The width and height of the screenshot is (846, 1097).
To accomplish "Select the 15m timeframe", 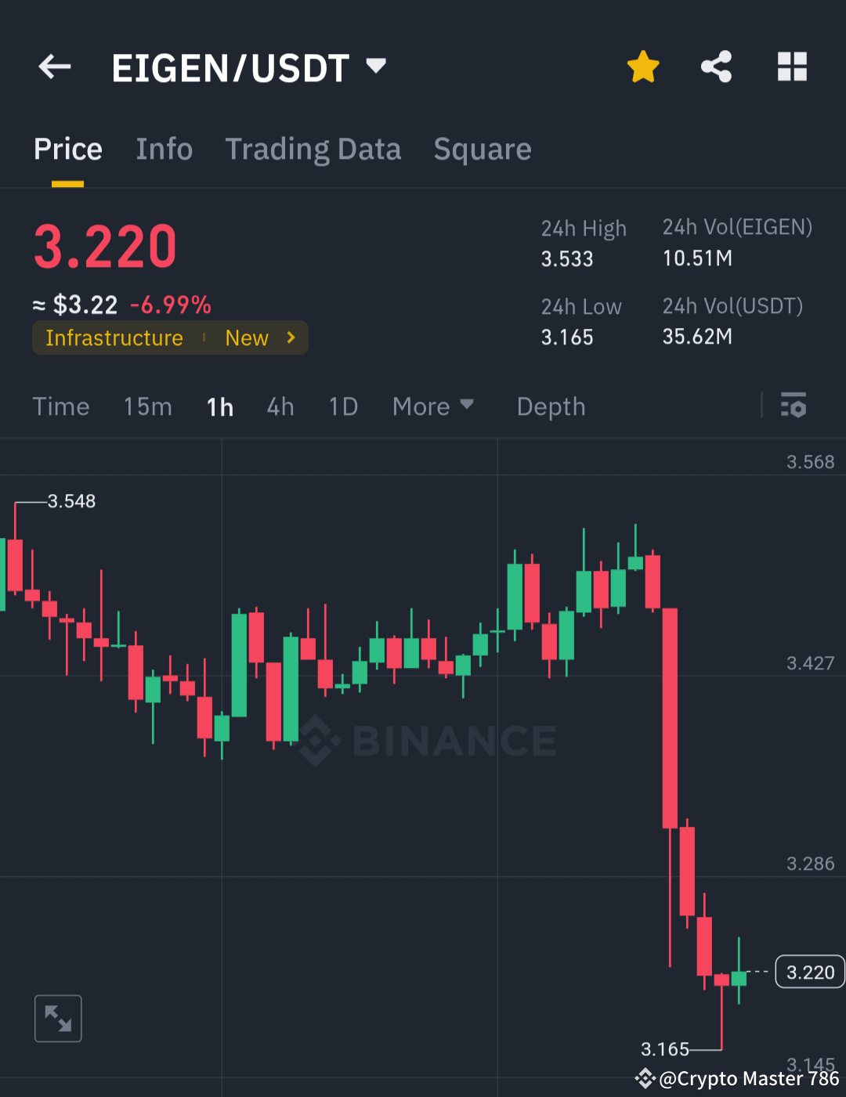I will tap(147, 406).
